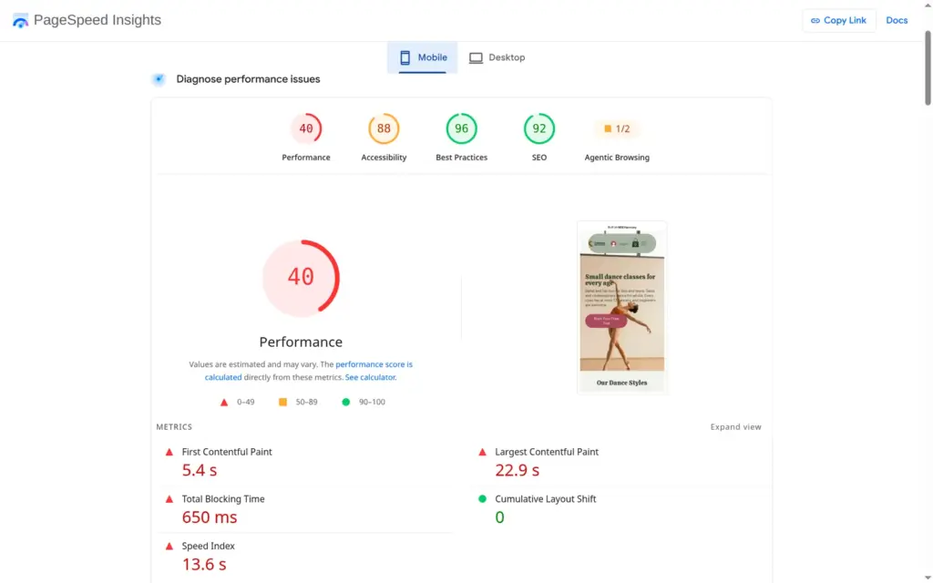
Task: Click the Performance label under gauge
Action: coord(306,158)
